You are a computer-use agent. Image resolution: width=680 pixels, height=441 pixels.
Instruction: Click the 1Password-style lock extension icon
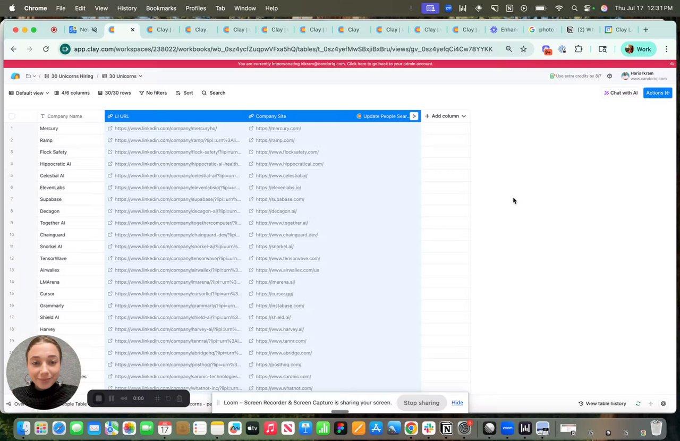point(562,49)
